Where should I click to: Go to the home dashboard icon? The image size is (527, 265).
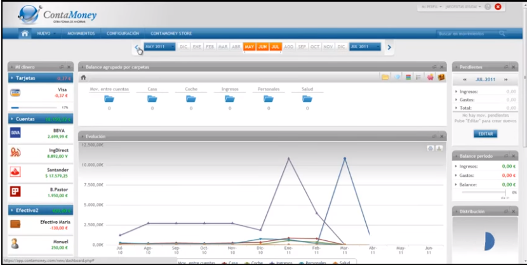coord(25,33)
